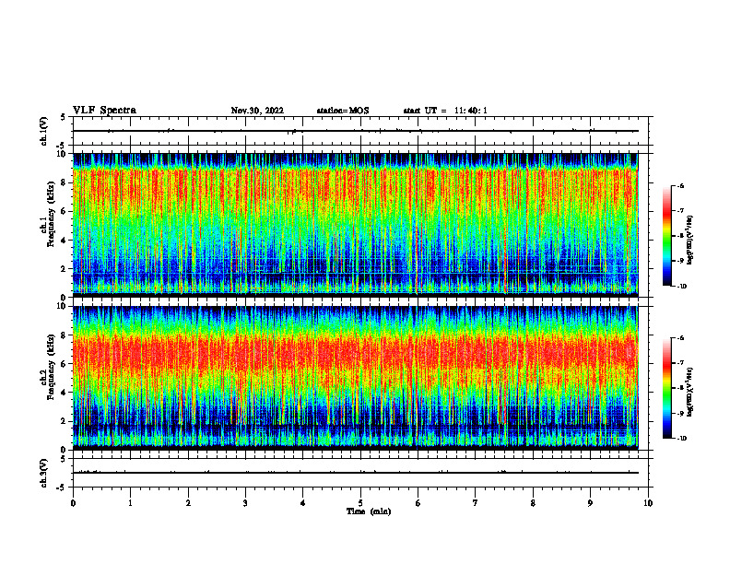730x564 pixels.
Task: Click the ch.1 PSD color scale bar
Action: click(666, 236)
